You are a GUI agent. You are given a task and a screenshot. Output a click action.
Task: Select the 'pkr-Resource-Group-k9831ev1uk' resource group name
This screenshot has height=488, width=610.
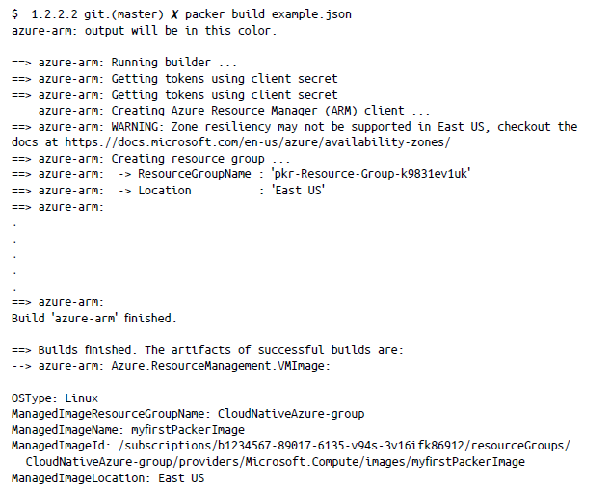(x=370, y=173)
